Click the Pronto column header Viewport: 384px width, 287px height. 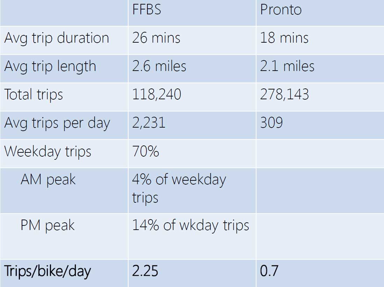tap(281, 10)
